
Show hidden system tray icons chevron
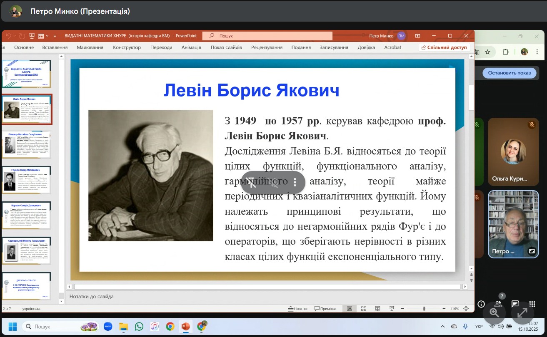coord(442,327)
